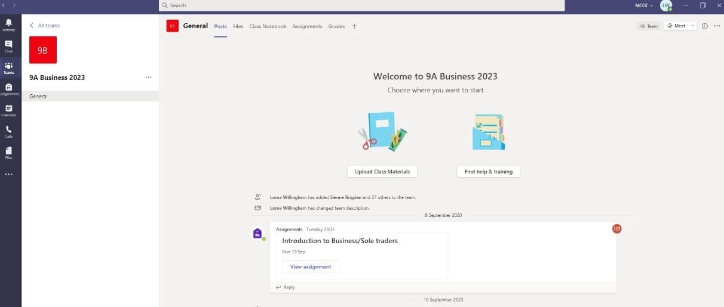Click the red reaction icon on post

pyautogui.click(x=617, y=229)
